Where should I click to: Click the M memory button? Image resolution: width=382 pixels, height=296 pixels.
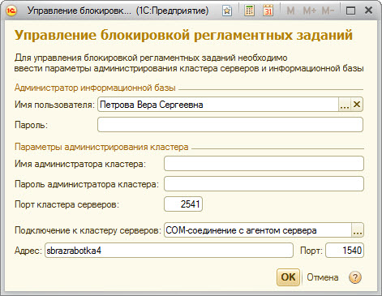[290, 11]
